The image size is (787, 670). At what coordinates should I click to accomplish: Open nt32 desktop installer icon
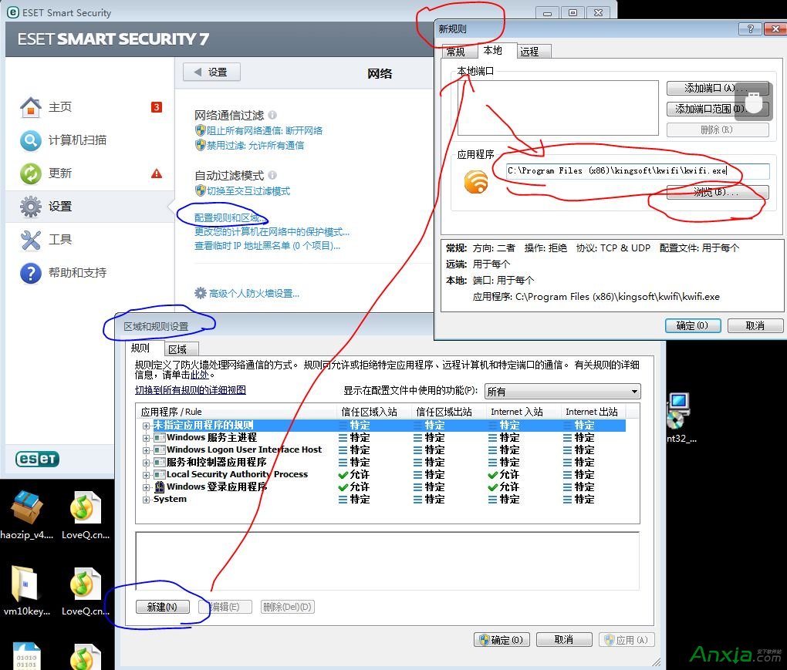pyautogui.click(x=677, y=411)
